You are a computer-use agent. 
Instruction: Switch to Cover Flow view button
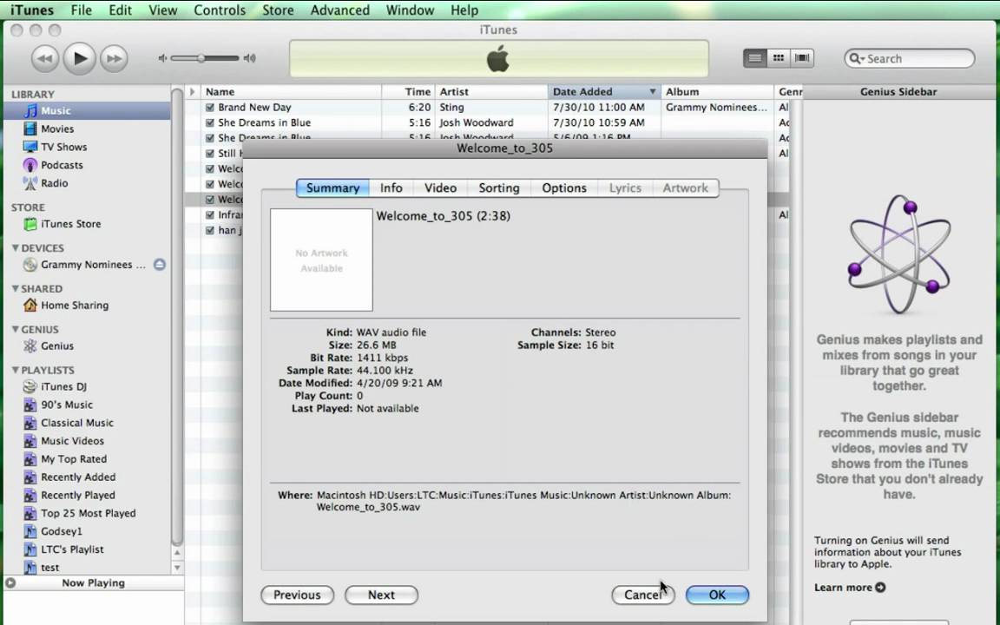[x=802, y=58]
